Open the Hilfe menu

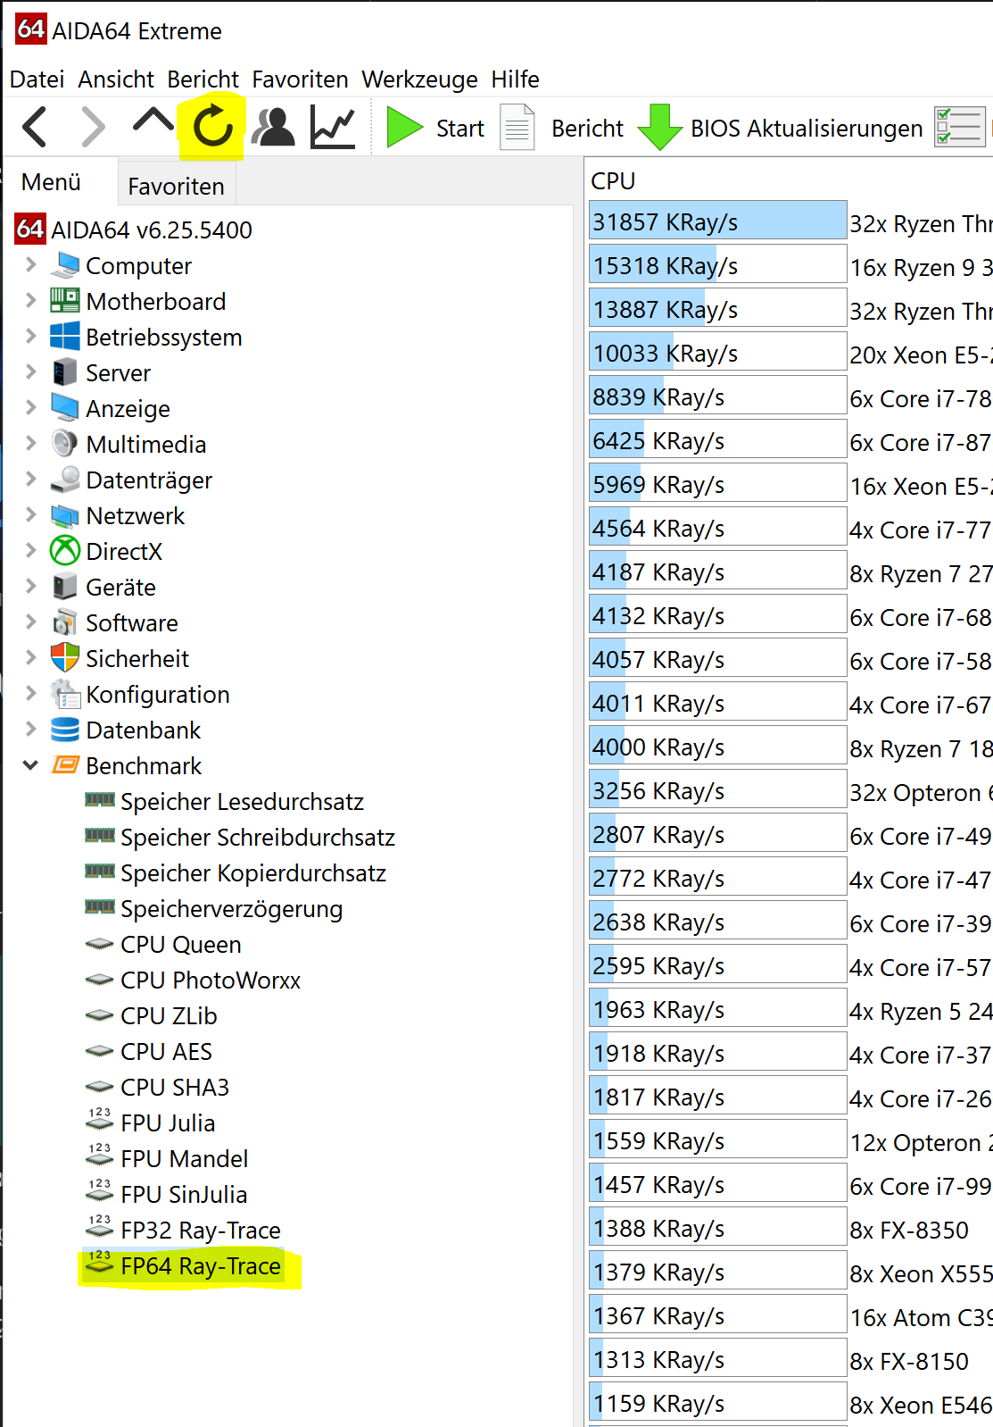click(x=515, y=79)
